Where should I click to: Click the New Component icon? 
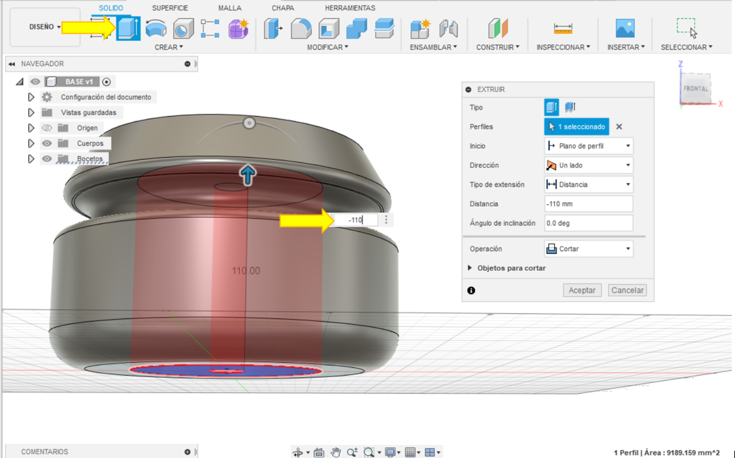(420, 29)
